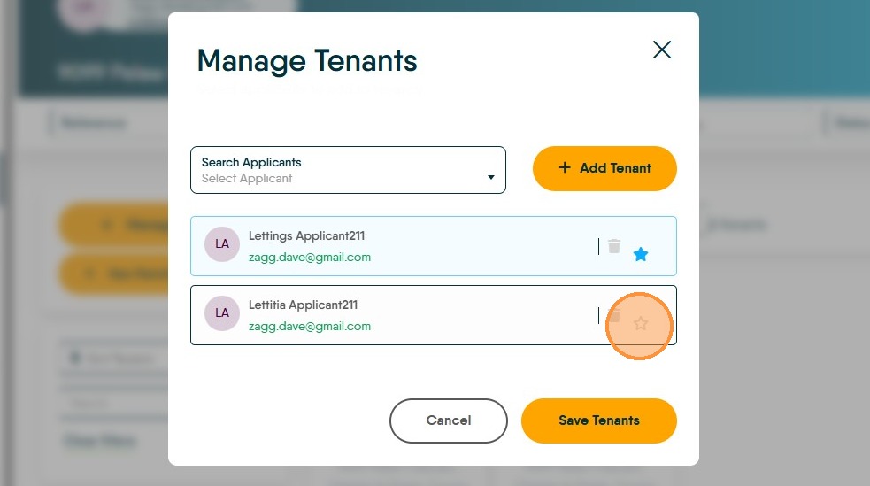Viewport: 870px width, 486px height.
Task: Click the Select Applicant placeholder text
Action: point(247,179)
